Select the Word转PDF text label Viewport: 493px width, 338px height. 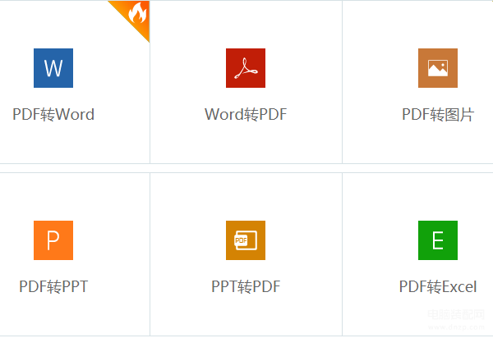coord(246,114)
